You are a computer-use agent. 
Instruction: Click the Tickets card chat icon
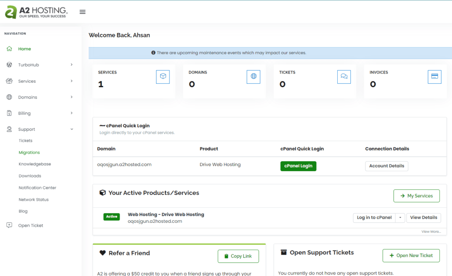pos(344,77)
